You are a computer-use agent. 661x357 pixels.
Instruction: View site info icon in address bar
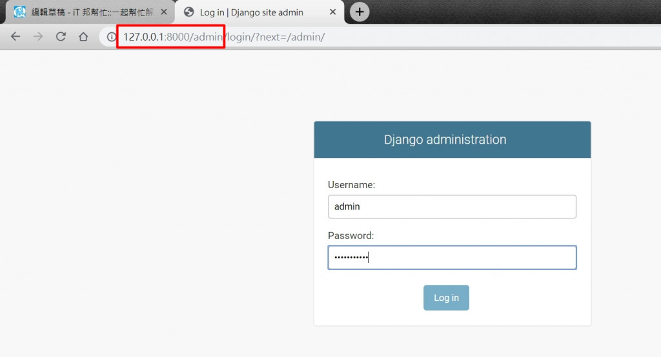pyautogui.click(x=111, y=37)
